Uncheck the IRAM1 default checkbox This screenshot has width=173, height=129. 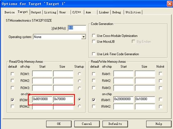pos(94,100)
